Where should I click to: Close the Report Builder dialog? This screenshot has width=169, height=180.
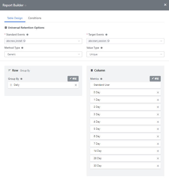coord(165,5)
